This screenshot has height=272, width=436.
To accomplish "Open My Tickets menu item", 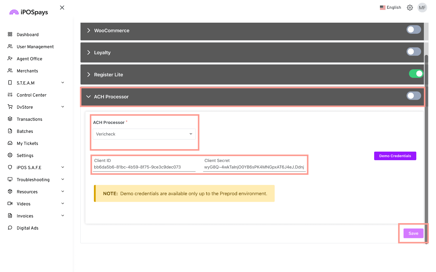I will click(x=27, y=143).
